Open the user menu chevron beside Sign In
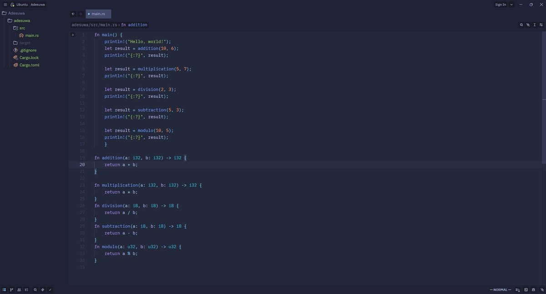 [x=512, y=5]
